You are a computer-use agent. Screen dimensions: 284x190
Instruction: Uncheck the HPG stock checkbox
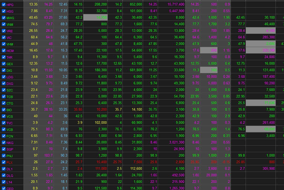(x=4, y=4)
